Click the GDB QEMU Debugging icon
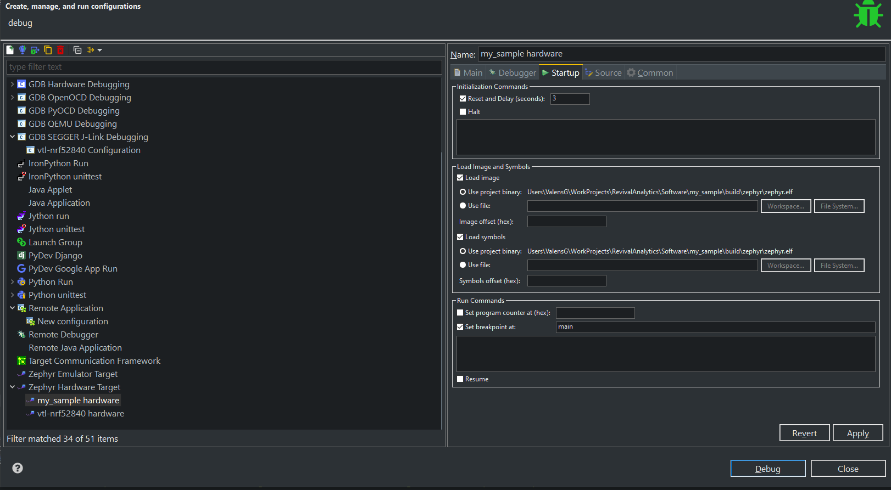The width and height of the screenshot is (891, 490). click(x=21, y=124)
